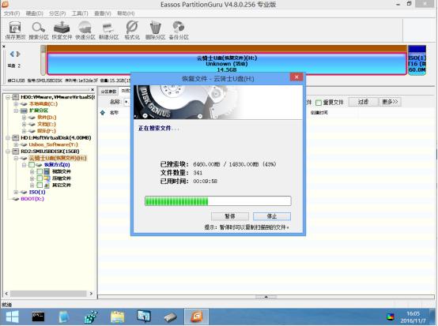Open the 备份分区 backup partition tool

click(179, 28)
